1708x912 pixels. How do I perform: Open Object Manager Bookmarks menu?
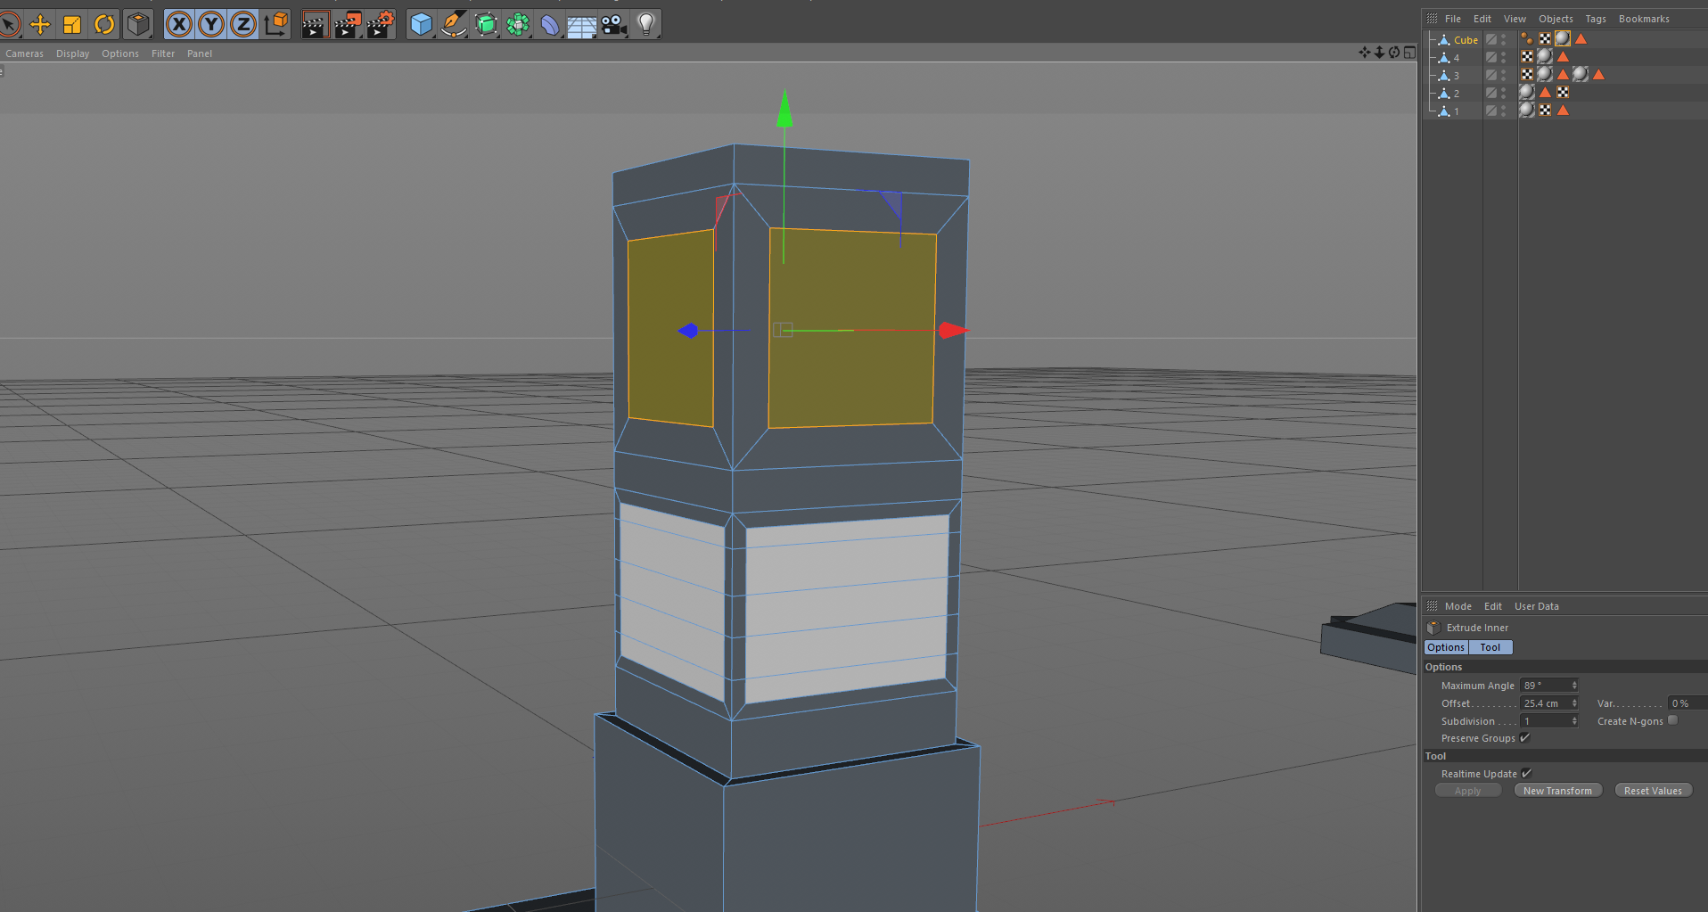1644,19
